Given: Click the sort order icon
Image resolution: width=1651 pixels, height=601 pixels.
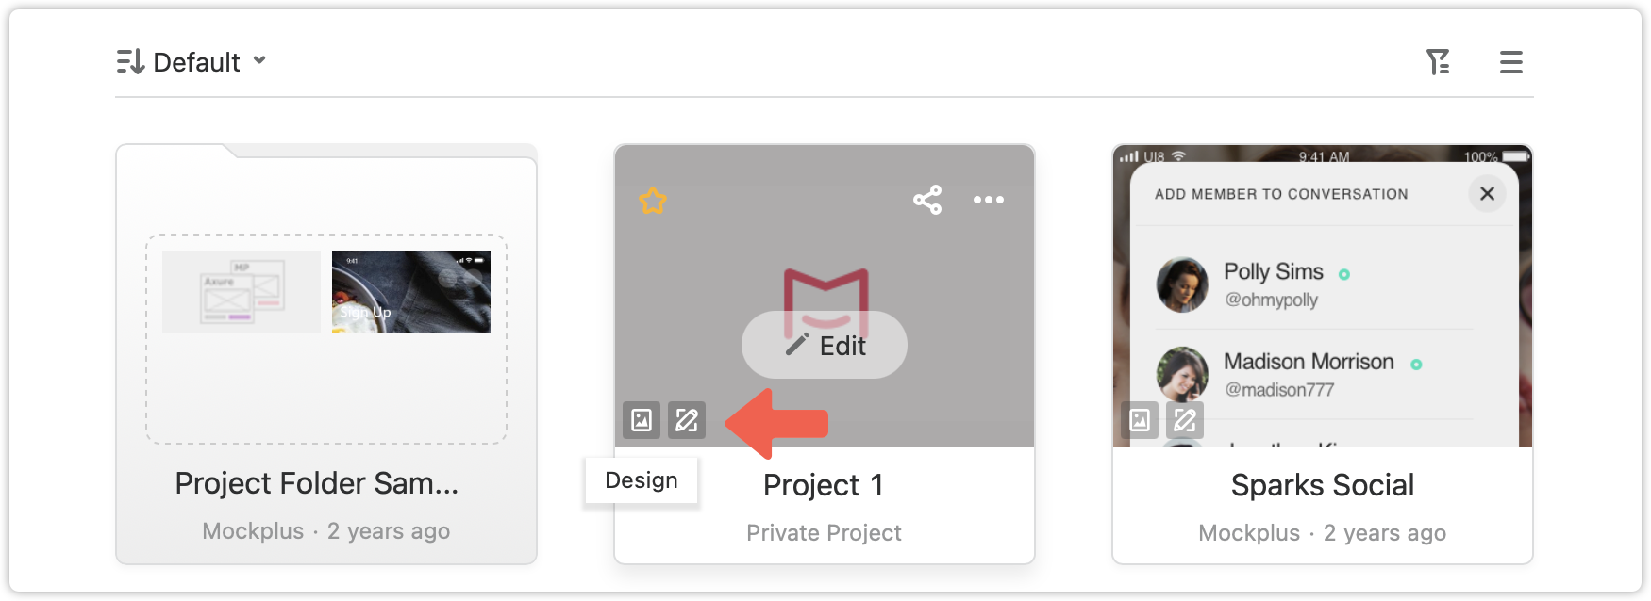Looking at the screenshot, I should pyautogui.click(x=130, y=62).
